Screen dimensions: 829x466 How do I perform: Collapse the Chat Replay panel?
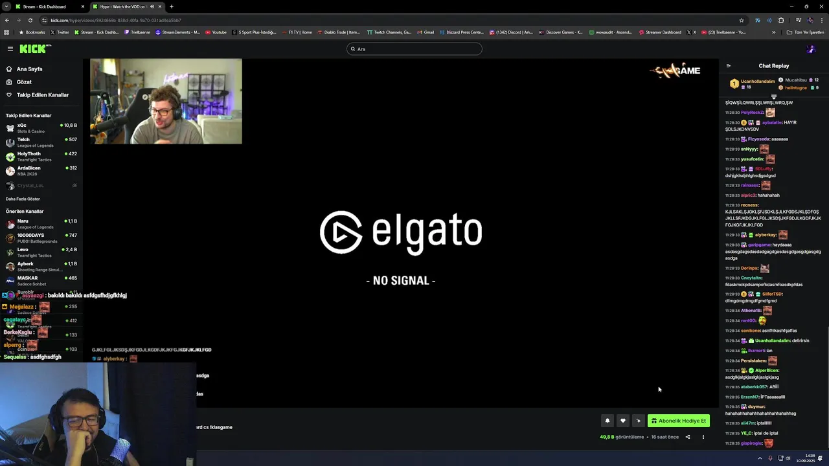[728, 65]
